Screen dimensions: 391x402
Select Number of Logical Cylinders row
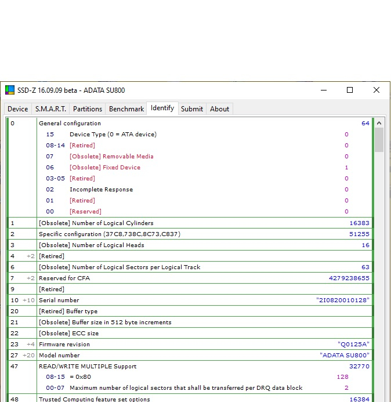tap(190, 223)
